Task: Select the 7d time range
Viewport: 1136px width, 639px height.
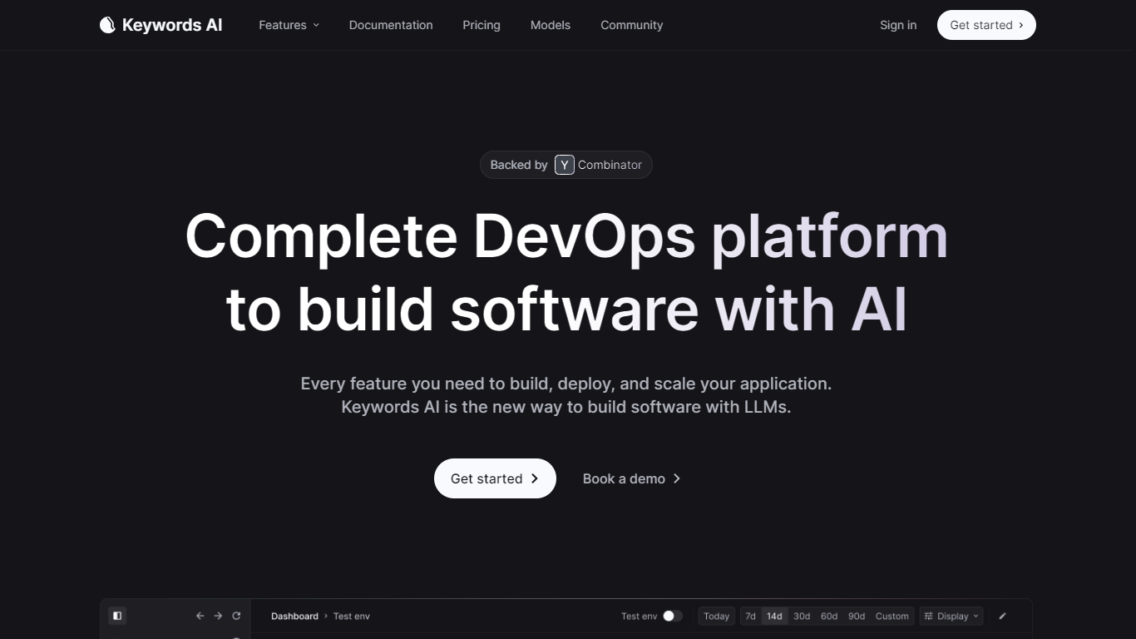Action: (x=750, y=617)
